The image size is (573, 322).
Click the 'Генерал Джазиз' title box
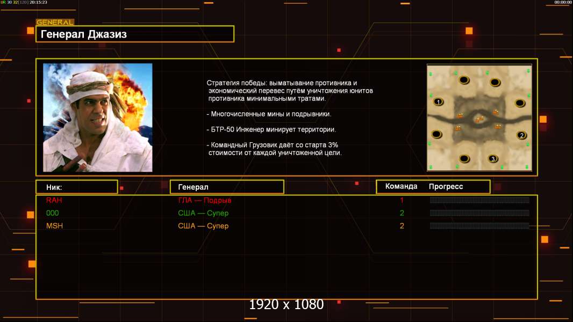[x=135, y=34]
